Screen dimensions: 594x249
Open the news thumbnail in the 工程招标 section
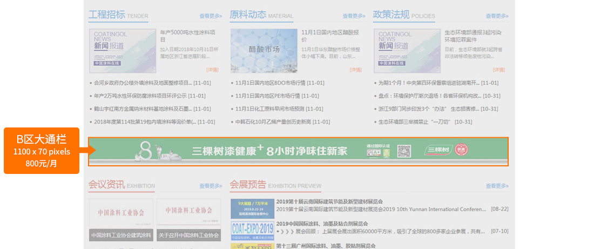(x=123, y=51)
